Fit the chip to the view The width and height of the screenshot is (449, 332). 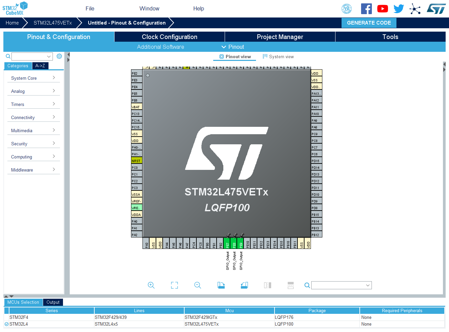click(174, 285)
